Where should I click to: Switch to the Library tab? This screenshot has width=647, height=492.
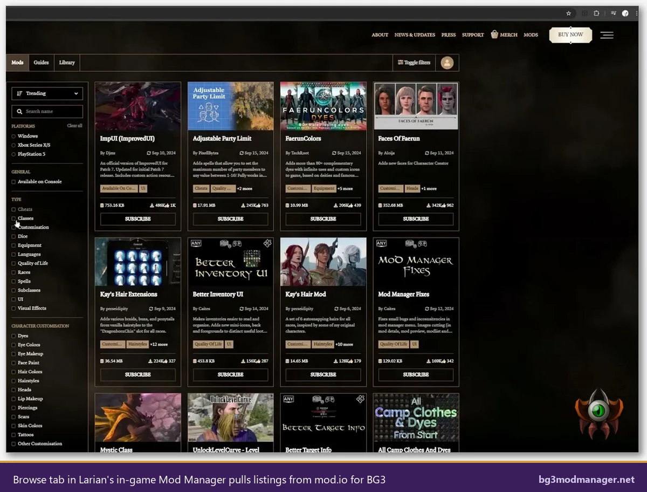click(x=67, y=63)
